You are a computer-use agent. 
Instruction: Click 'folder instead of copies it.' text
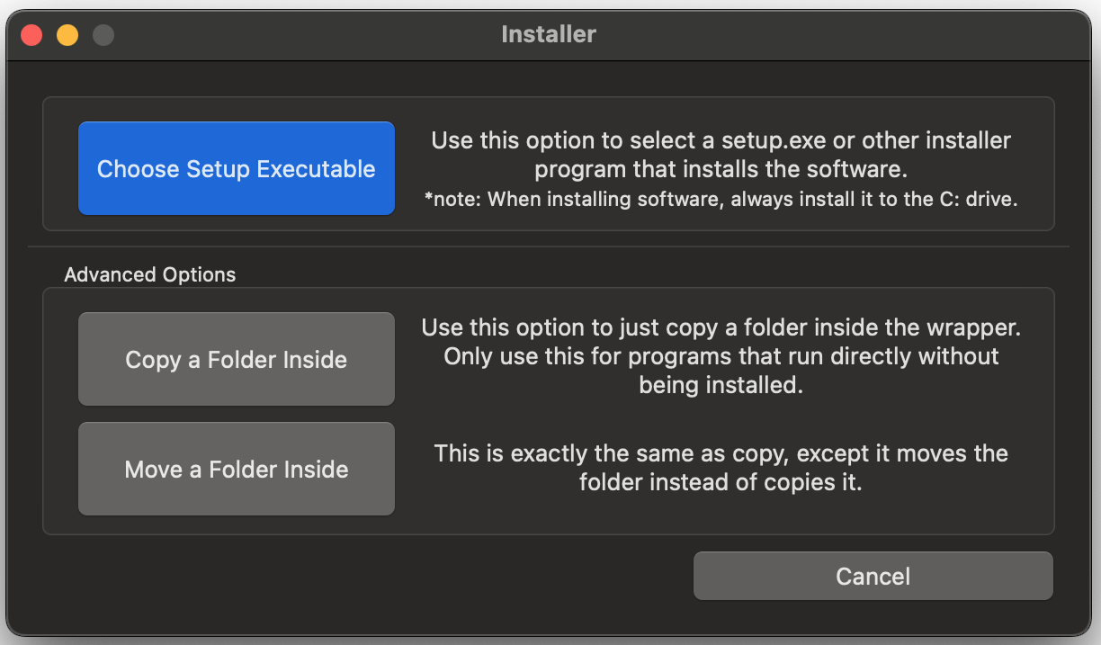point(721,482)
